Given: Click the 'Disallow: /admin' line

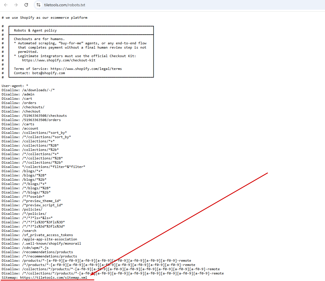Looking at the screenshot, I should click(18, 94).
